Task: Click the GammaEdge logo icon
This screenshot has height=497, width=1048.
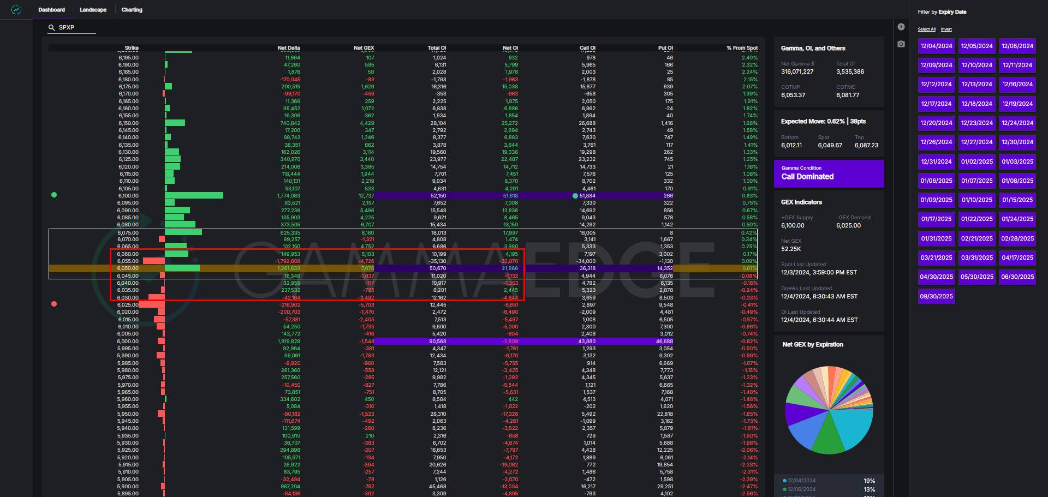Action: pos(16,10)
